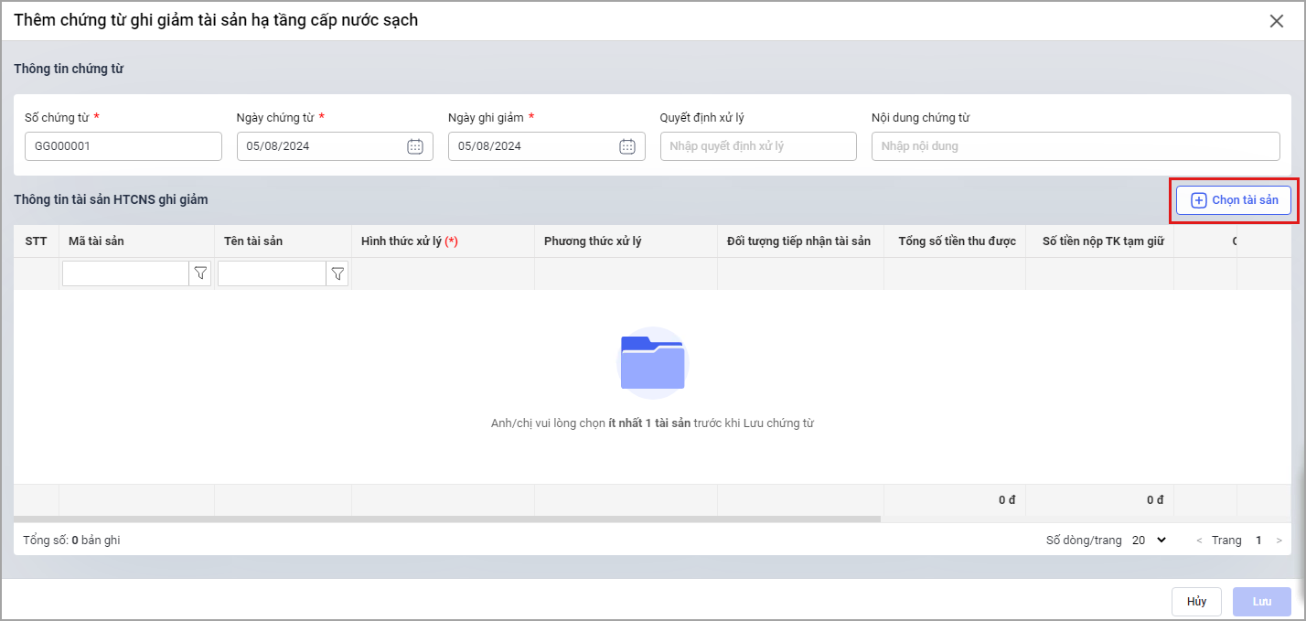Click the Tên tài sản filter textbox
Image resolution: width=1306 pixels, height=621 pixels.
272,273
